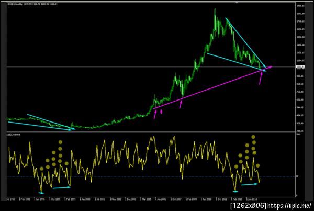Click the 1522.90 price scale label

coord(301,37)
